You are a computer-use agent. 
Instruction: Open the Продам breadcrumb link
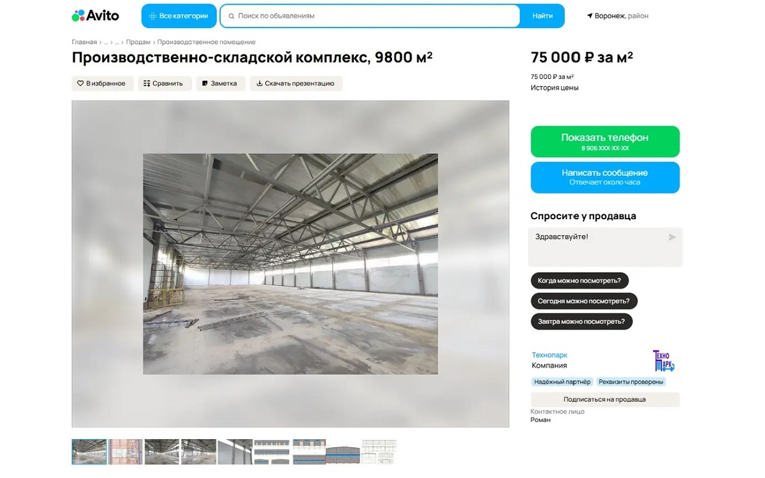point(138,42)
